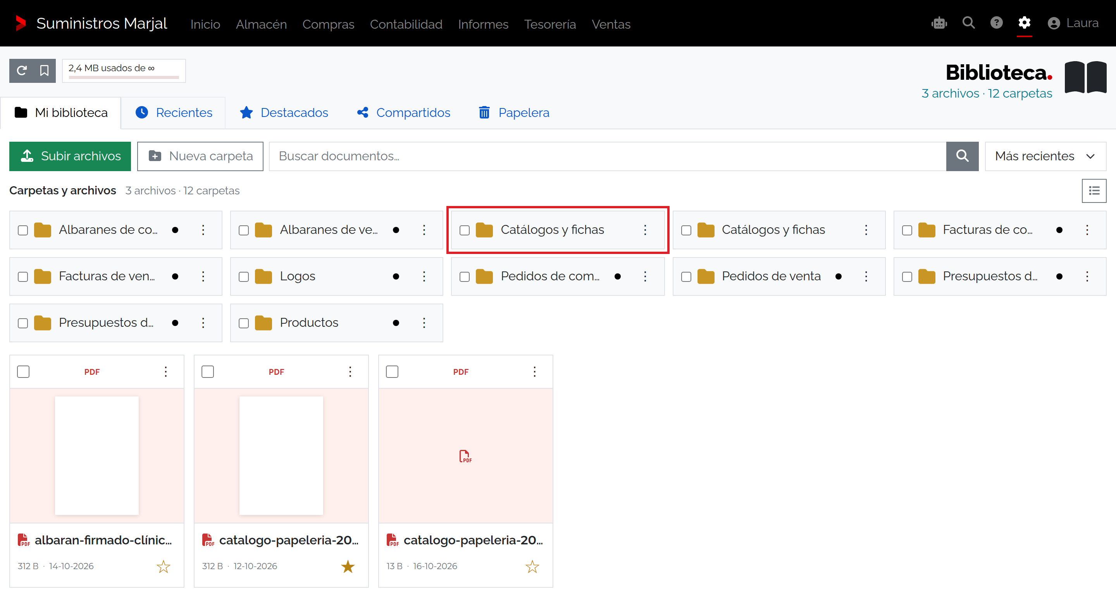Screen dimensions: 1116x604
Task: Unstar the catalogo-papeleria file dated 12-10-2026
Action: pos(348,566)
